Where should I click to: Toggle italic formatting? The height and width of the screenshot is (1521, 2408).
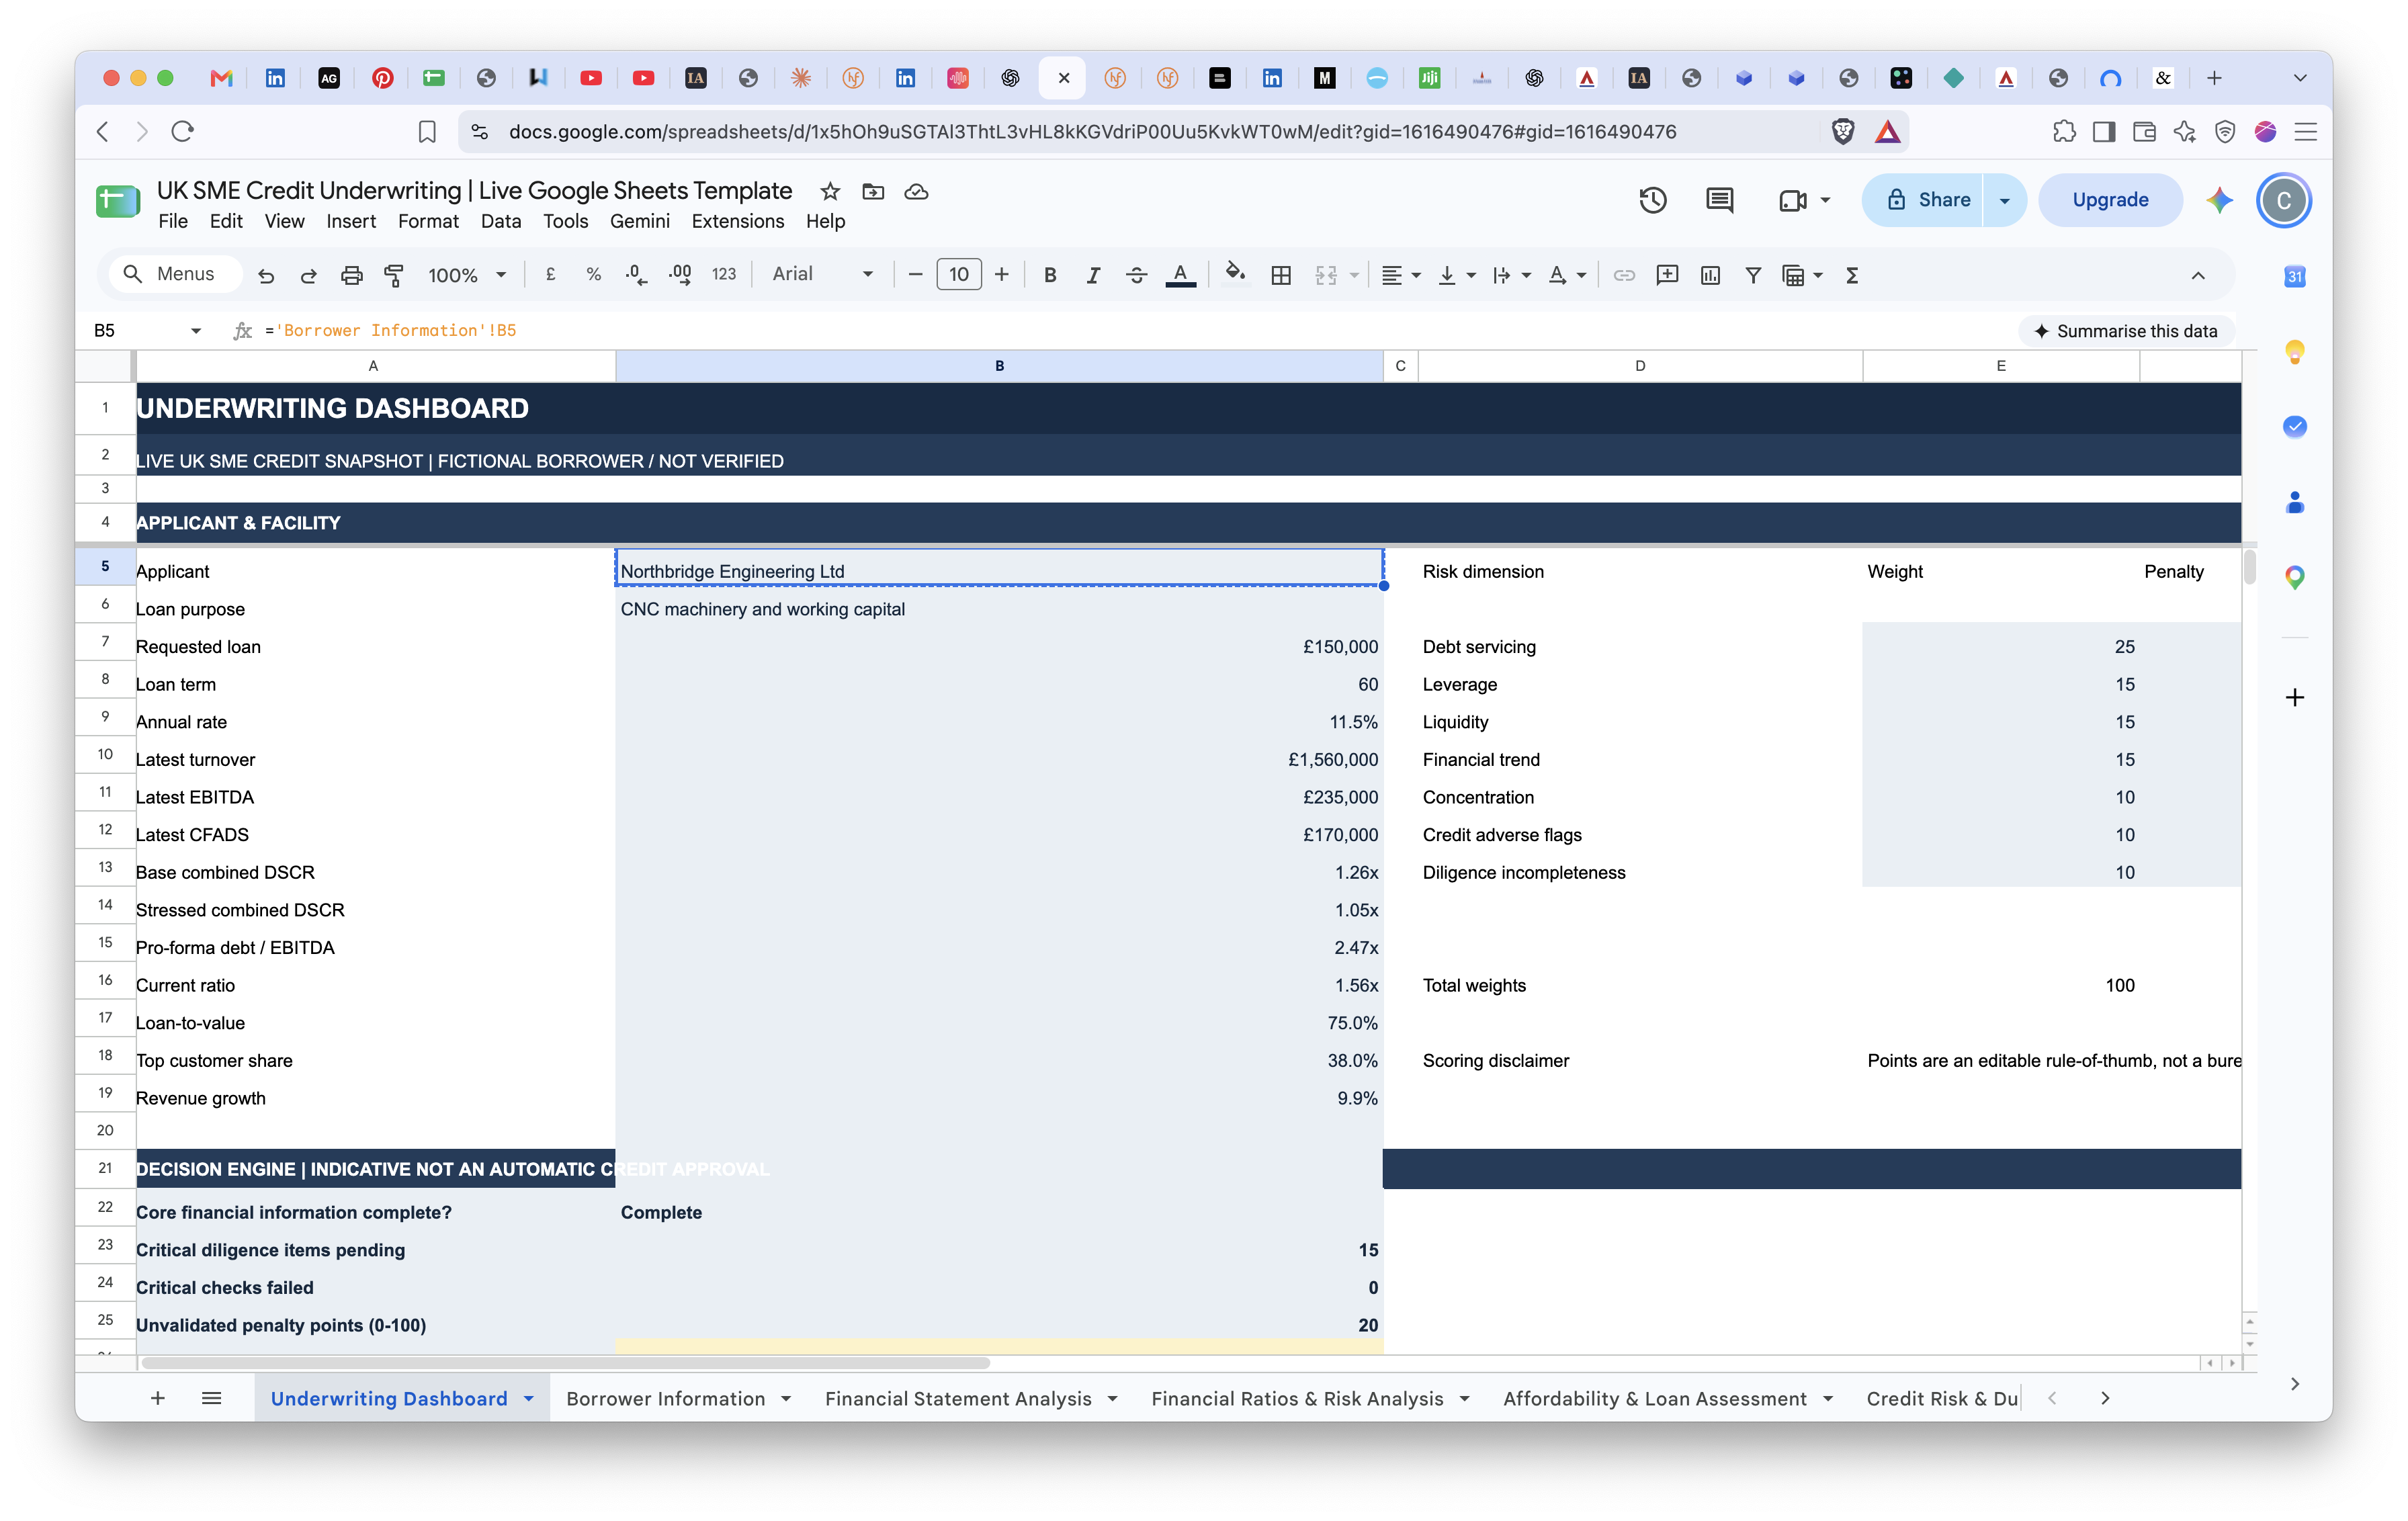(x=1093, y=275)
